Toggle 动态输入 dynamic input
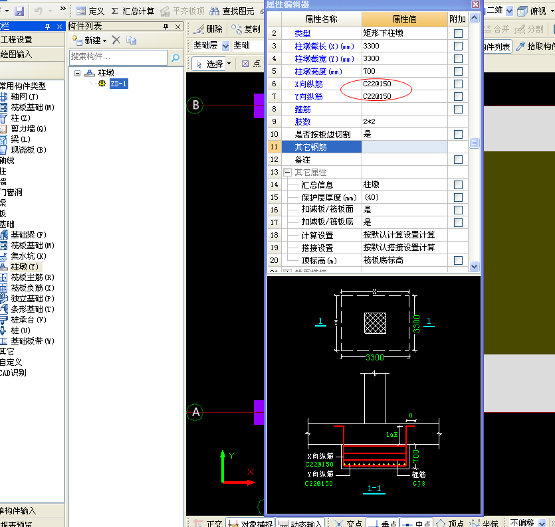Screen dimensions: 555x527 click(300, 523)
